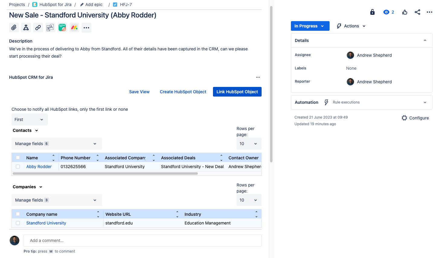Open the monday.com app icon
The image size is (438, 258).
(x=74, y=28)
